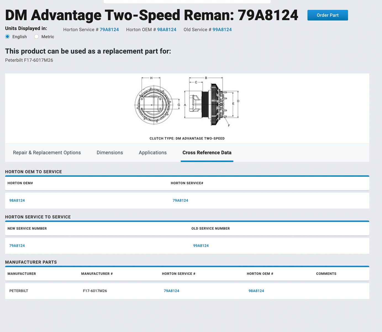Open Old Service # 99A8124 header link
This screenshot has height=332, width=382.
coord(222,30)
